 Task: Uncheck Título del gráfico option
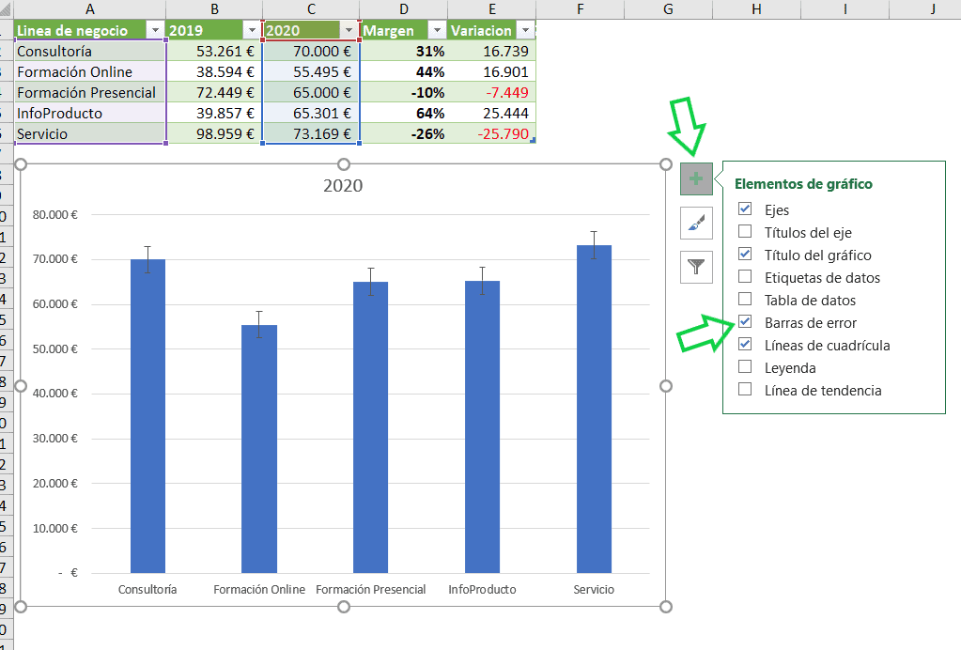click(745, 255)
